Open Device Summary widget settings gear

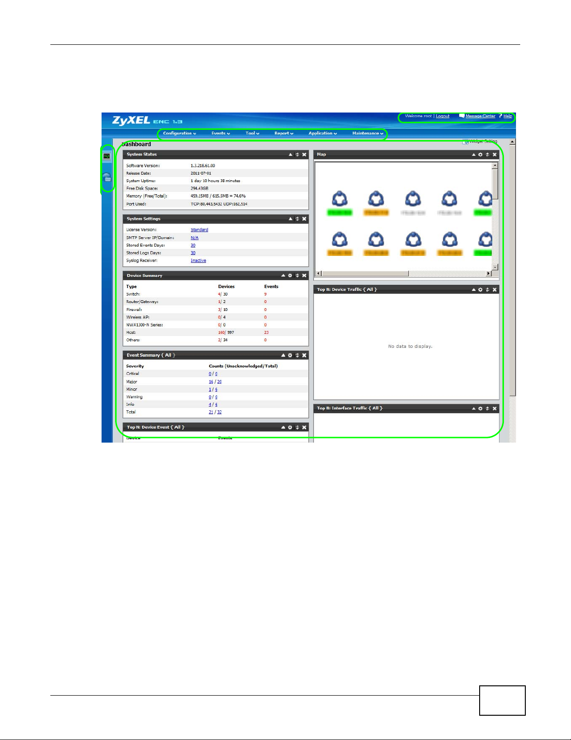tap(290, 276)
